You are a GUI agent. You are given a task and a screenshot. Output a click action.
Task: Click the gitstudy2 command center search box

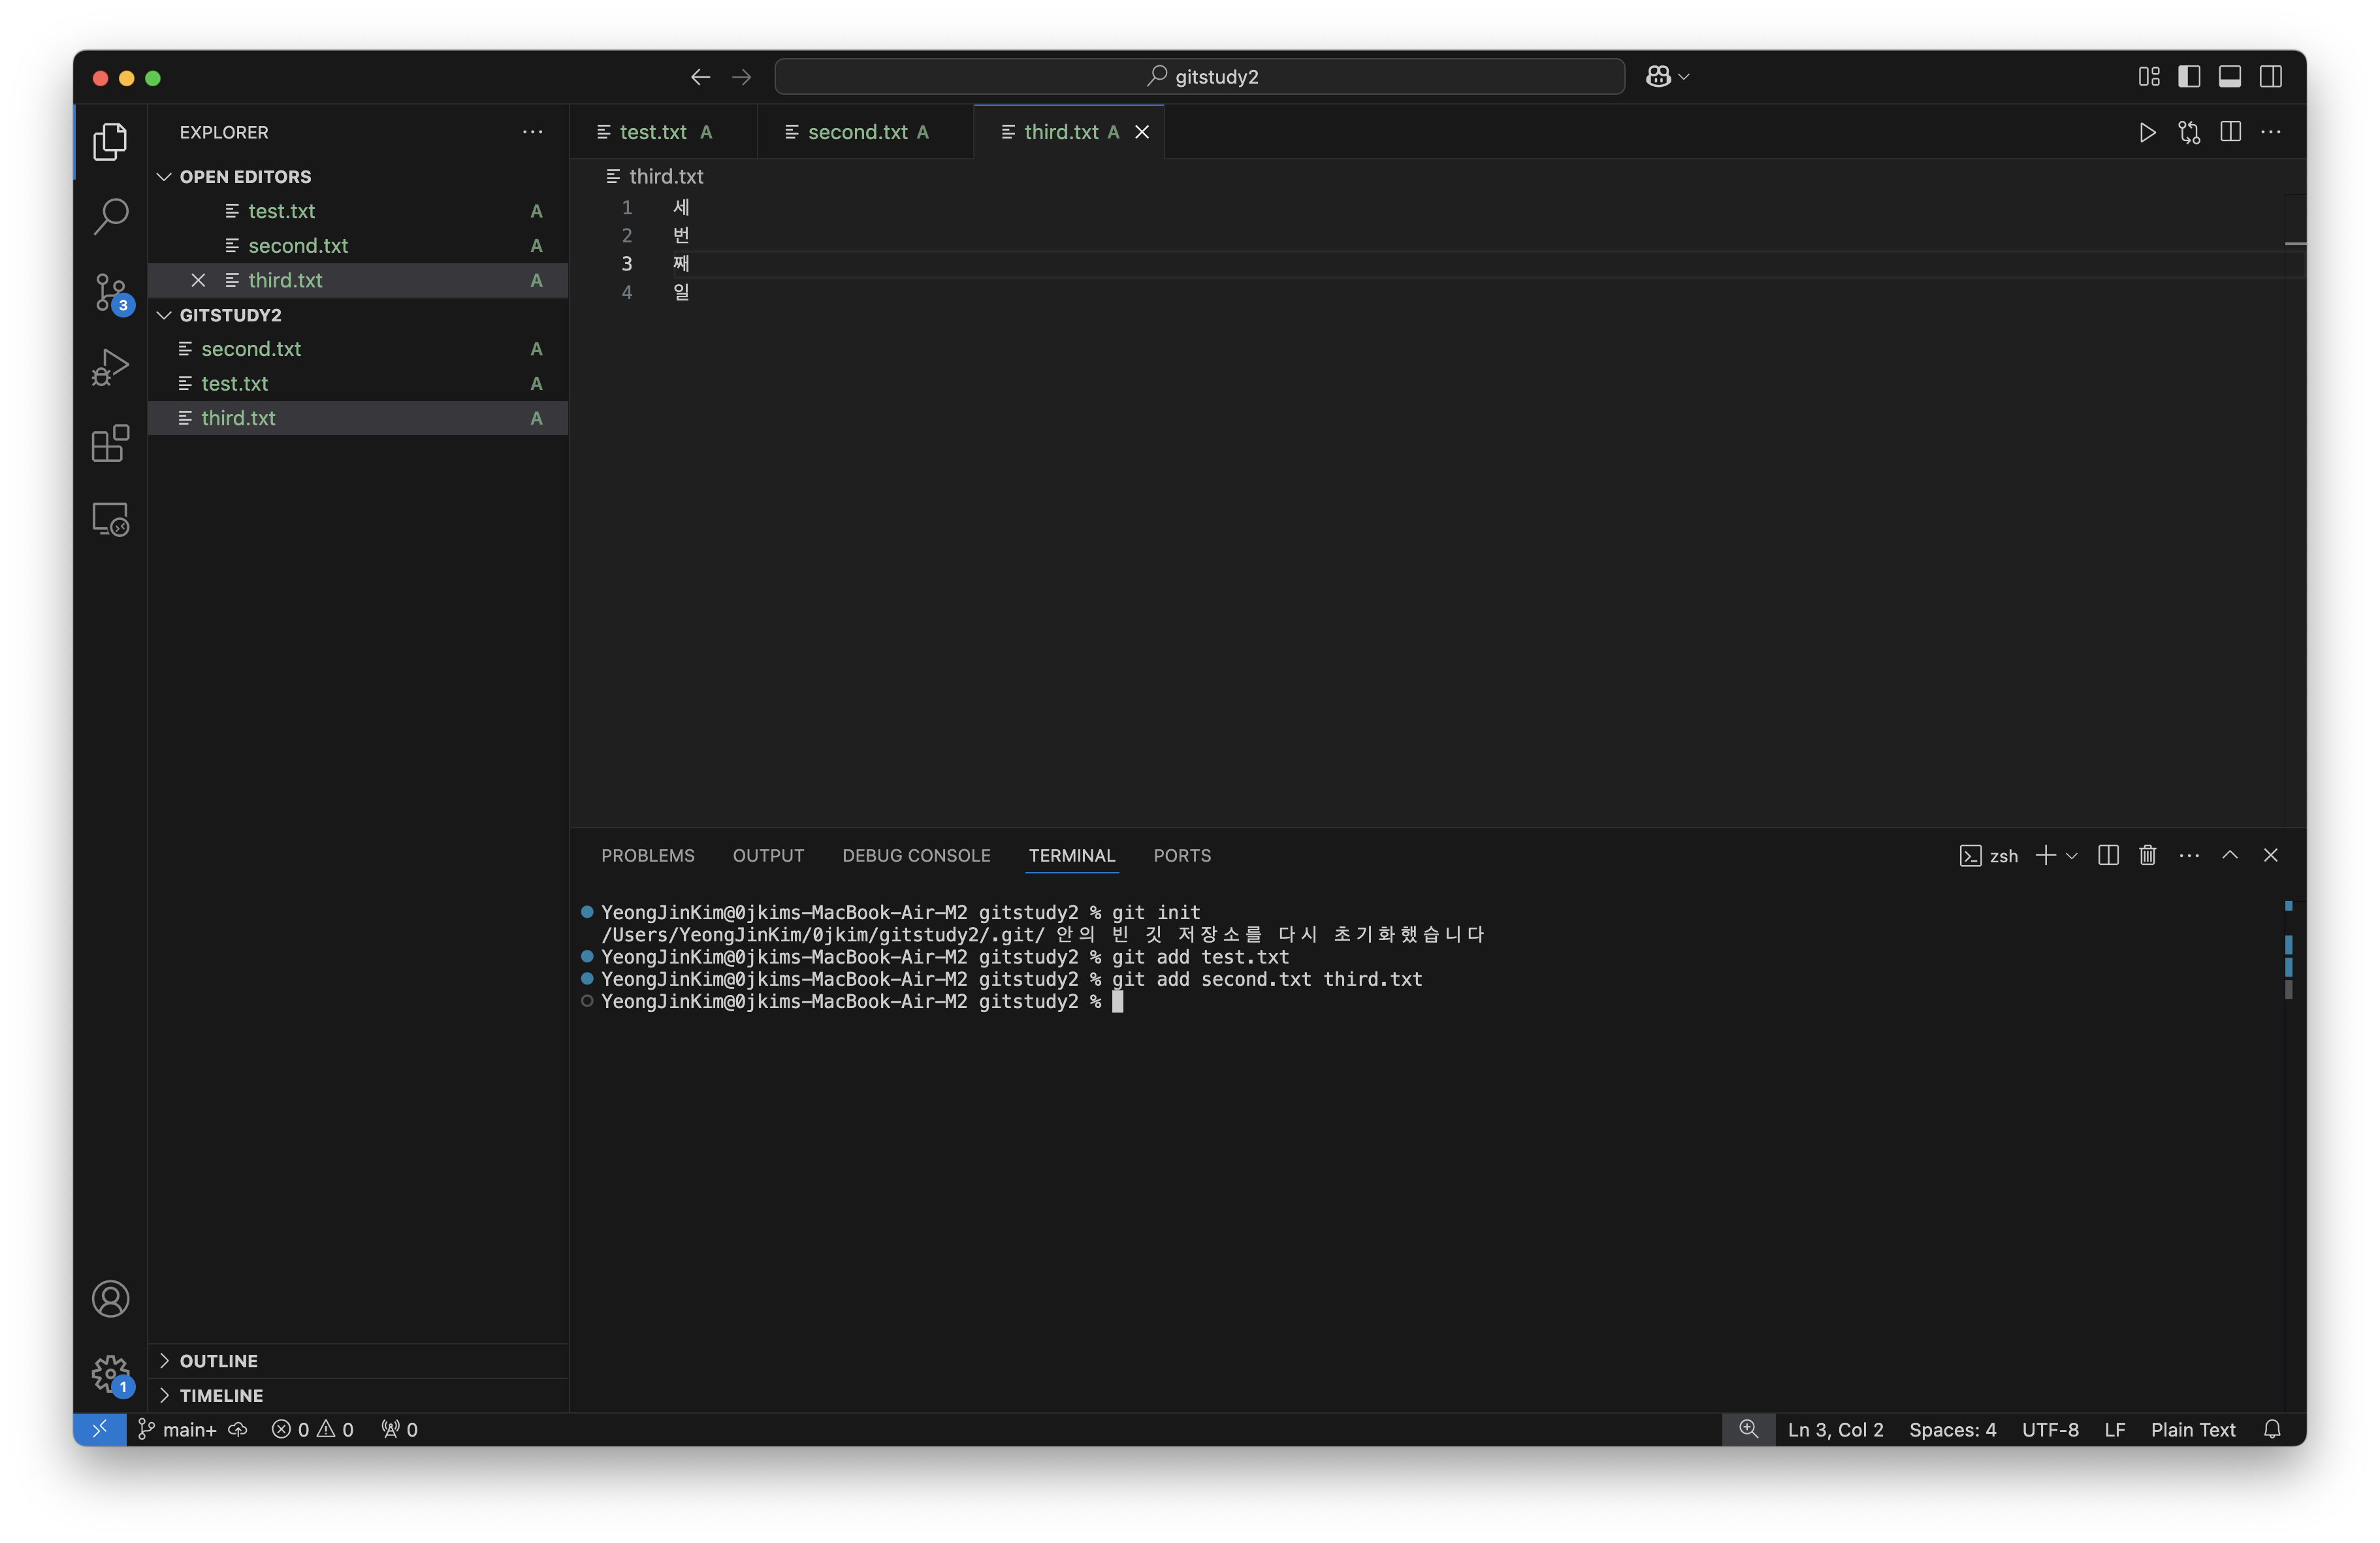point(1199,77)
